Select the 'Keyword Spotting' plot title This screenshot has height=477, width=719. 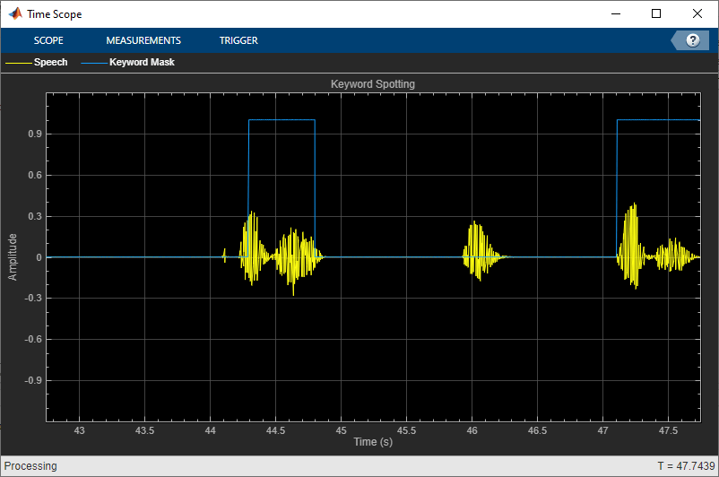coord(372,84)
